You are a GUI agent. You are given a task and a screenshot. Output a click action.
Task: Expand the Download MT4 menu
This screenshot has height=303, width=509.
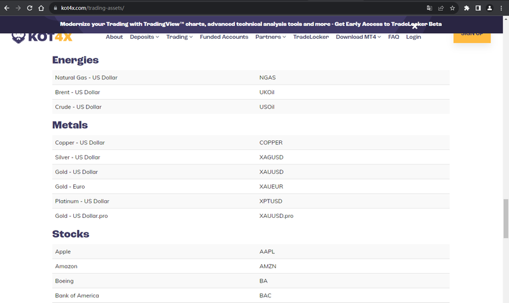(x=358, y=37)
